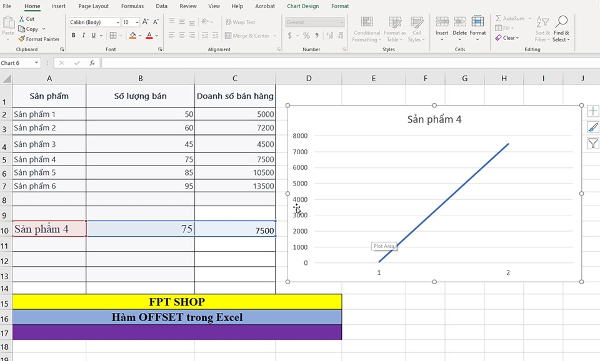
Task: Open Find & Select menu
Action: (x=561, y=29)
